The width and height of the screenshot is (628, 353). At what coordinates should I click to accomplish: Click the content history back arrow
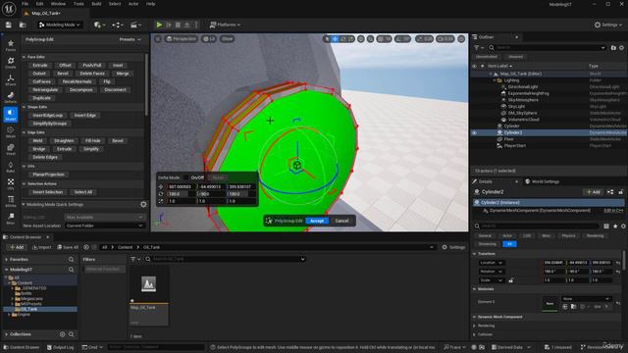86,247
